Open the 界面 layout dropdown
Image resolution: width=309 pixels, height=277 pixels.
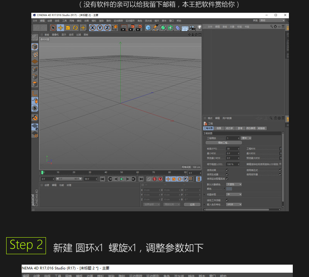[272, 20]
